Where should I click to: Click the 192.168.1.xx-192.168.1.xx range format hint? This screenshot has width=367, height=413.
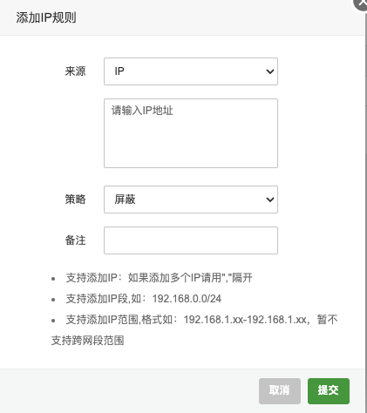(x=245, y=320)
